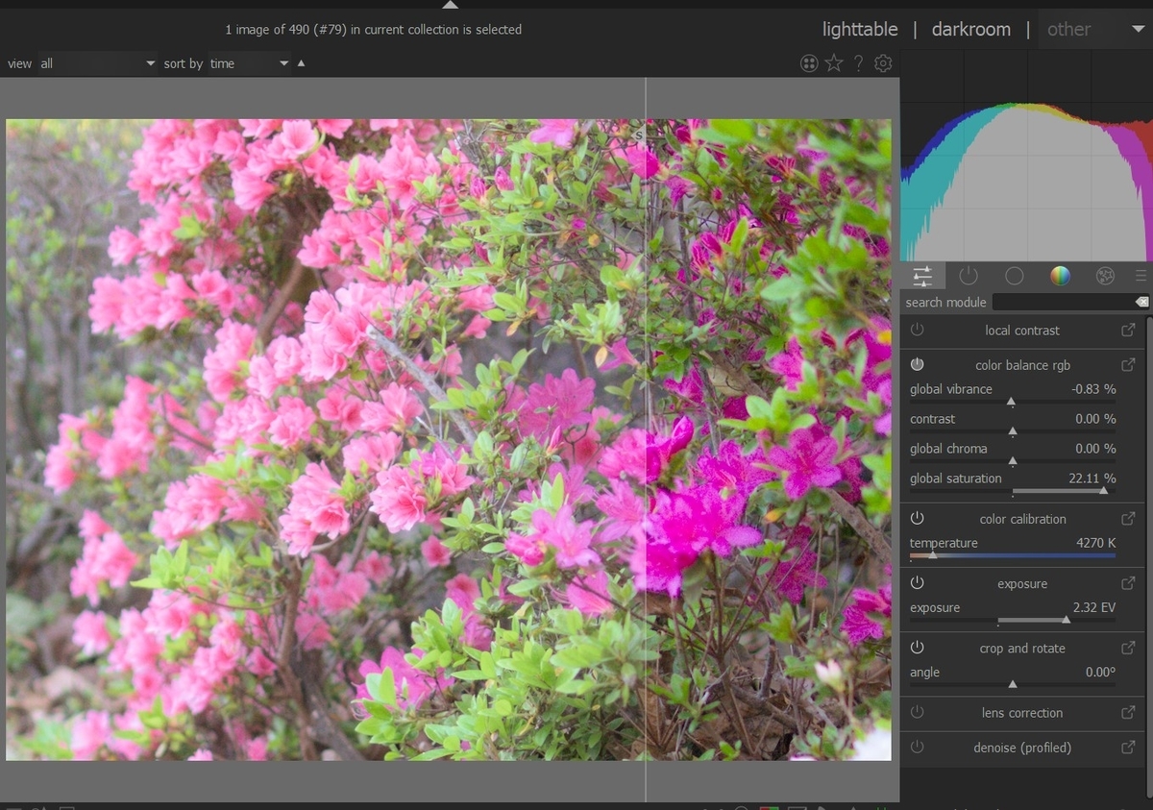Click the exposure value 2.32 EV

(x=1094, y=607)
